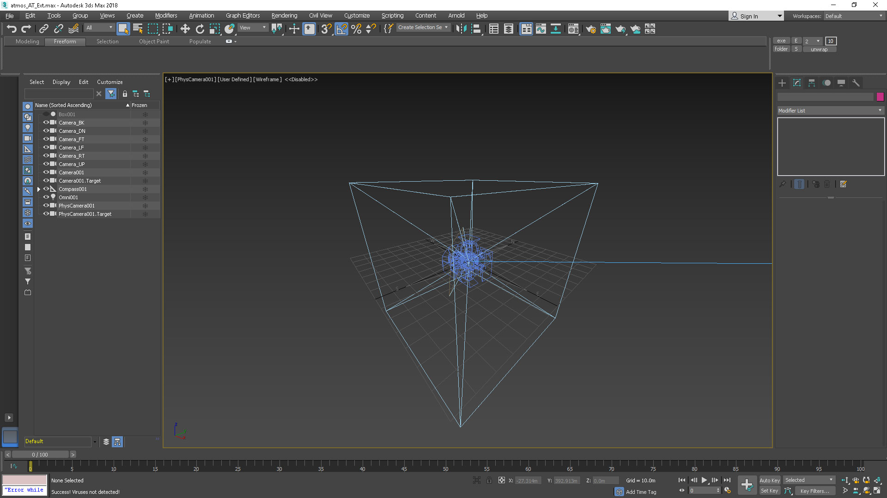Toggle visibility of Omni001 light
Image resolution: width=887 pixels, height=498 pixels.
click(46, 197)
